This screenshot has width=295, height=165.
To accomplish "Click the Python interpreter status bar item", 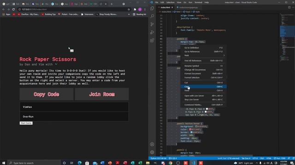I will click(159, 158).
